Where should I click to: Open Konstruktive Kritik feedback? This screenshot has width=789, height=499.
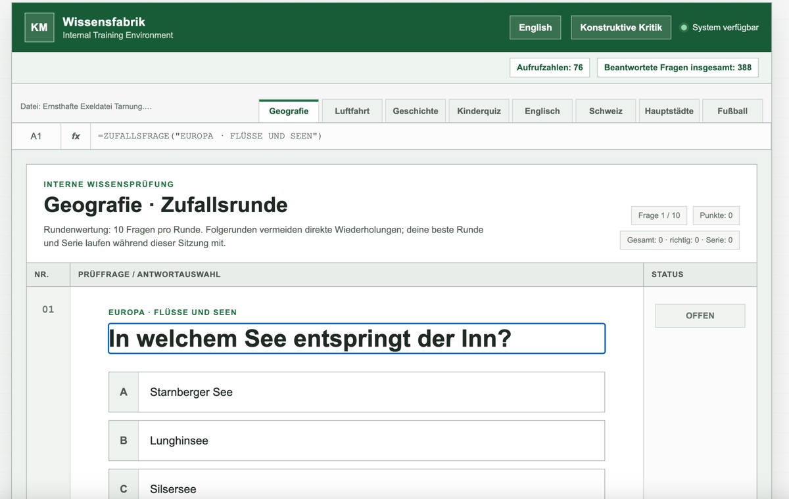621,28
